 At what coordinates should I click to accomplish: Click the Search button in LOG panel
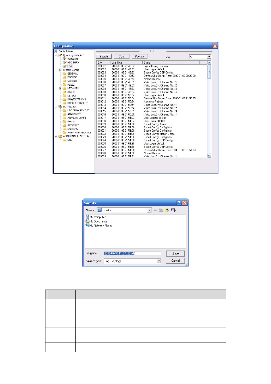point(104,57)
